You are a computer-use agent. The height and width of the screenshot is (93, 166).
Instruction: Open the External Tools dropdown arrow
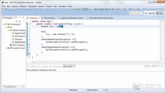click(x=109, y=9)
